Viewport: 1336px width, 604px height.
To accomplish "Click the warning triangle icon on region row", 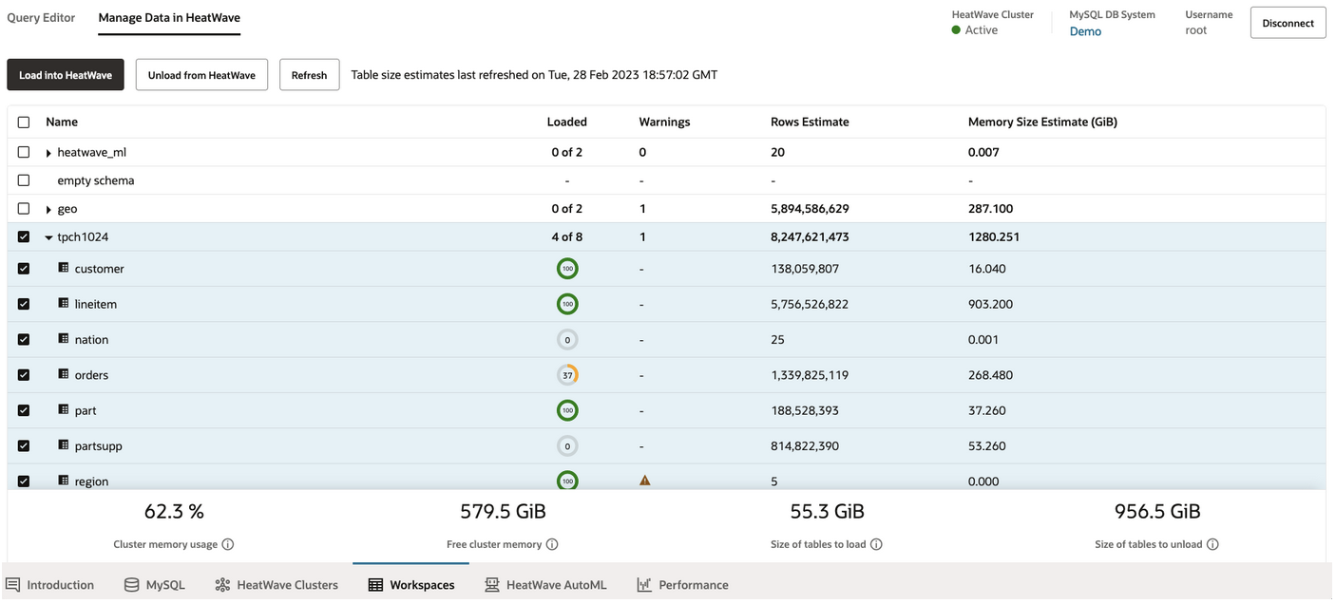I will 645,481.
